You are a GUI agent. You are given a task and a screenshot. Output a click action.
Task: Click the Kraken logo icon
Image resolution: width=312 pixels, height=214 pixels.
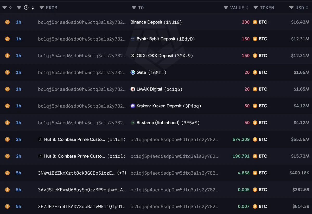133,106
